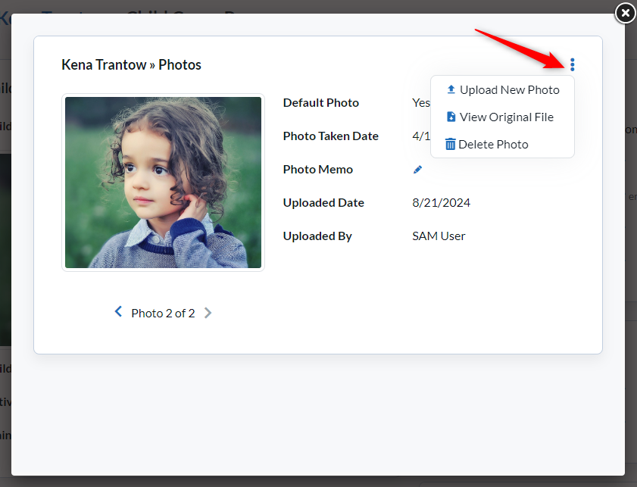Pick Delete Photo from the menu
Image resolution: width=637 pixels, height=487 pixels.
(487, 144)
